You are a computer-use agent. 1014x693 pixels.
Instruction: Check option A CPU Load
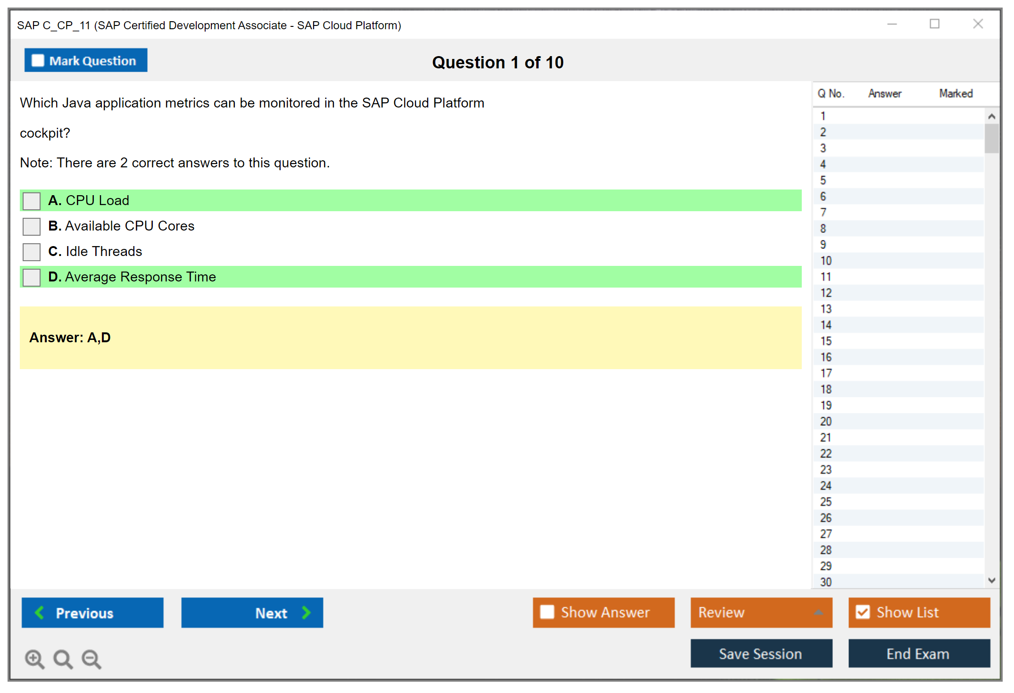pos(32,201)
